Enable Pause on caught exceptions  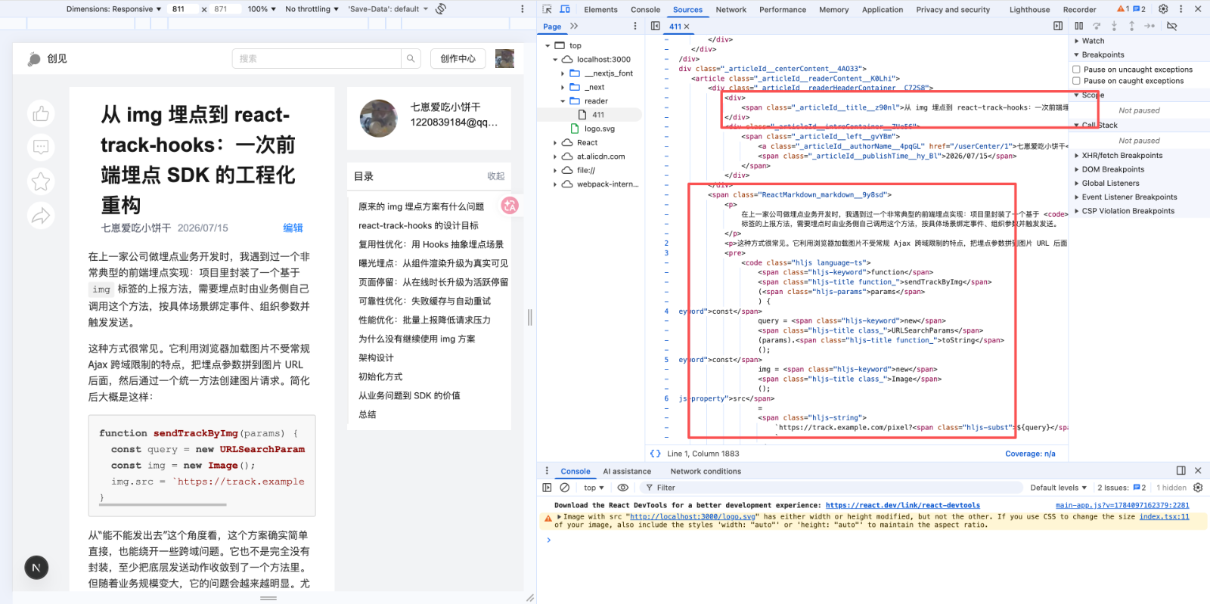pyautogui.click(x=1076, y=81)
